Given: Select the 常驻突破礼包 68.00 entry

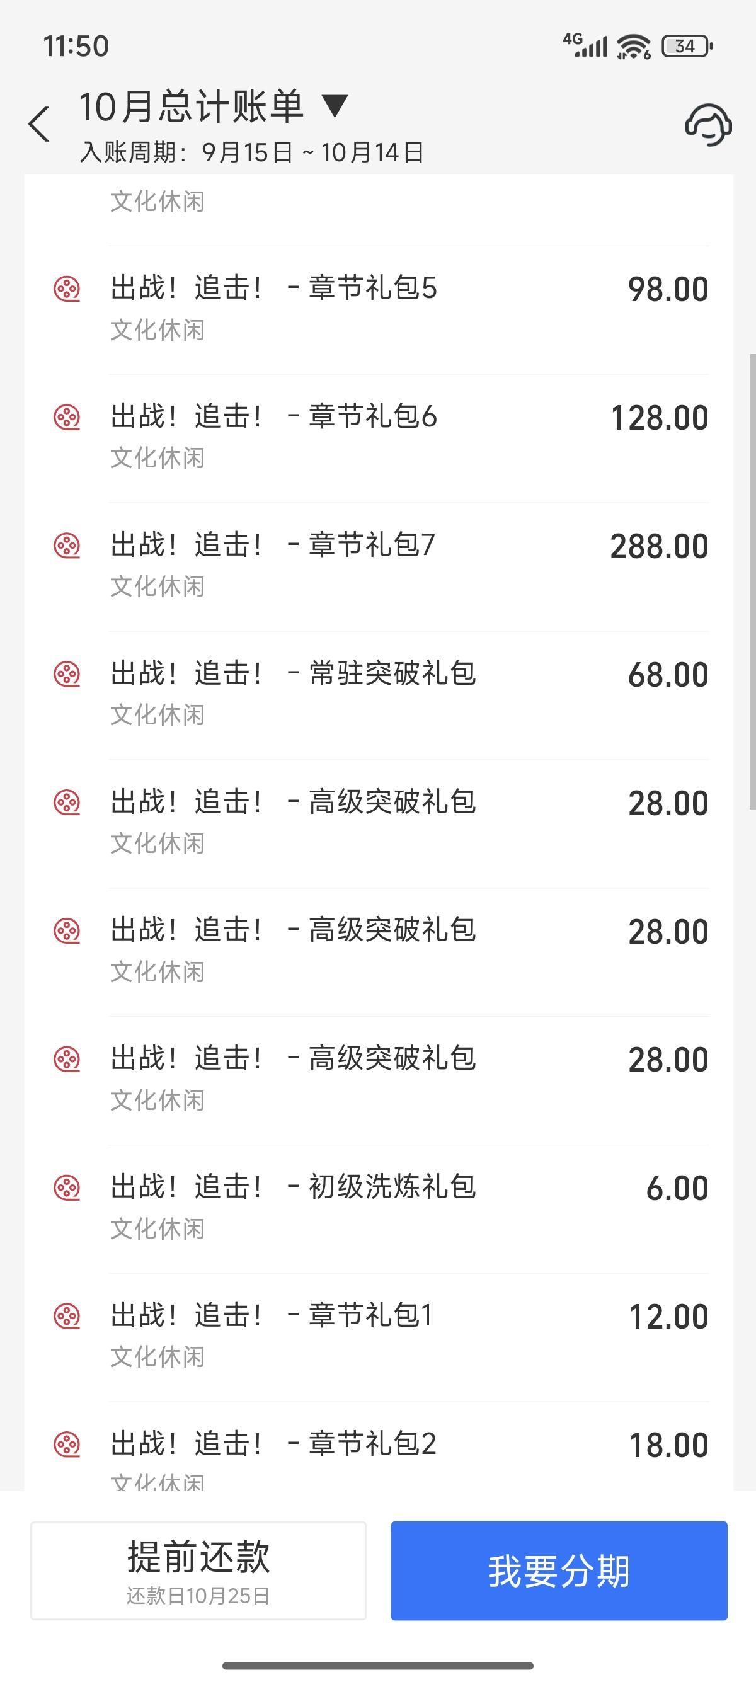Looking at the screenshot, I should pos(379,695).
